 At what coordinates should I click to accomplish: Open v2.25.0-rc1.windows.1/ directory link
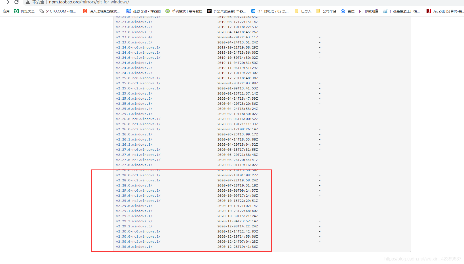(138, 83)
